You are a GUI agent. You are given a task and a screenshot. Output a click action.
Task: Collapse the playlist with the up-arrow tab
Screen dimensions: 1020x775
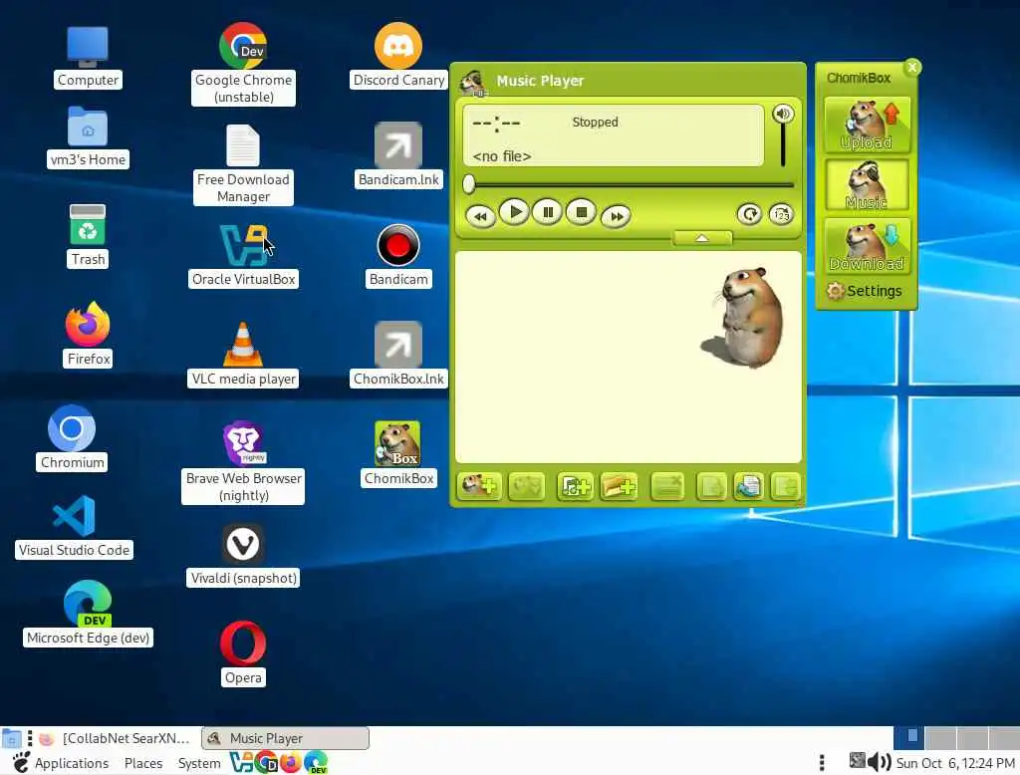702,238
